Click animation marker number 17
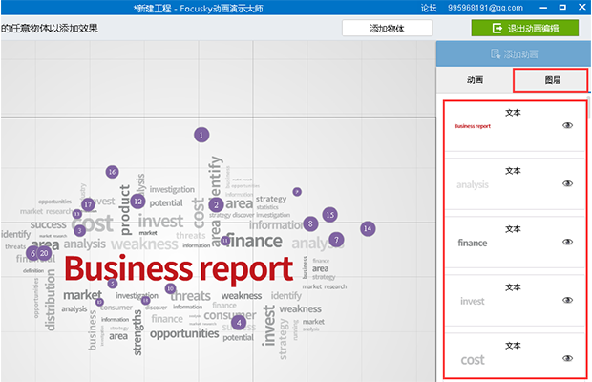 point(88,204)
